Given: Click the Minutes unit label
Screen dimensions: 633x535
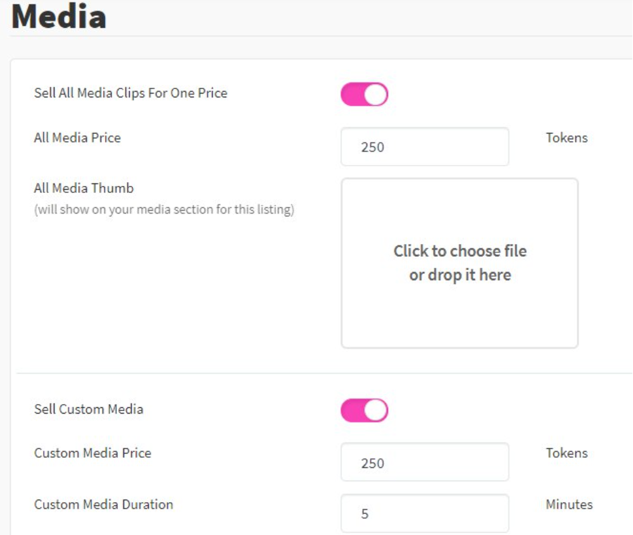Looking at the screenshot, I should point(569,504).
